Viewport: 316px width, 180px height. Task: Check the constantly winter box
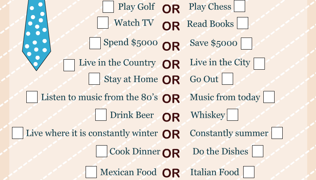(x=17, y=133)
